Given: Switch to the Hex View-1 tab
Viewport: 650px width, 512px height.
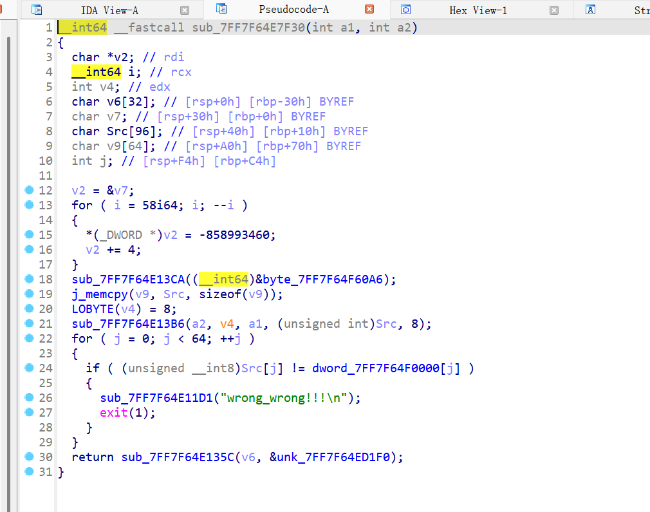Looking at the screenshot, I should tap(478, 10).
